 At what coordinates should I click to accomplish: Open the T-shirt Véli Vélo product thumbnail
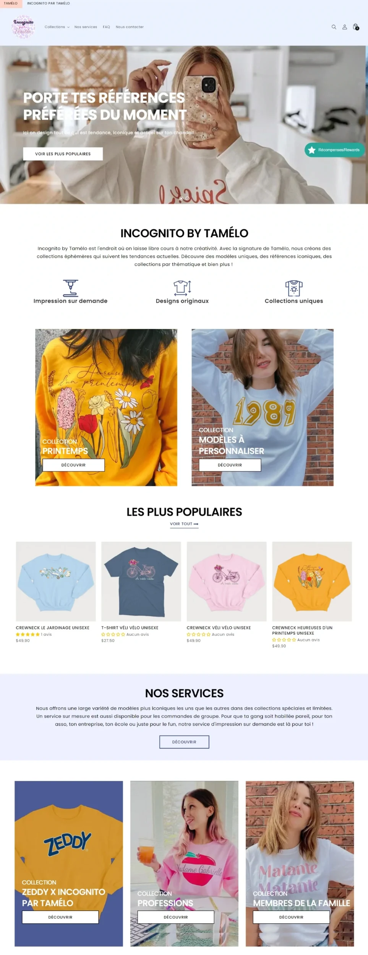point(141,581)
